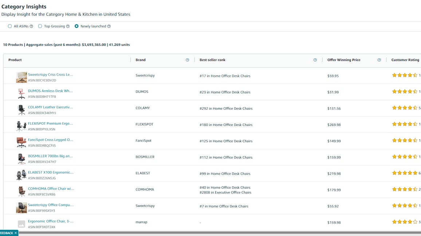421x236 pixels.
Task: Click the star rating in marrap row
Action: (405, 222)
